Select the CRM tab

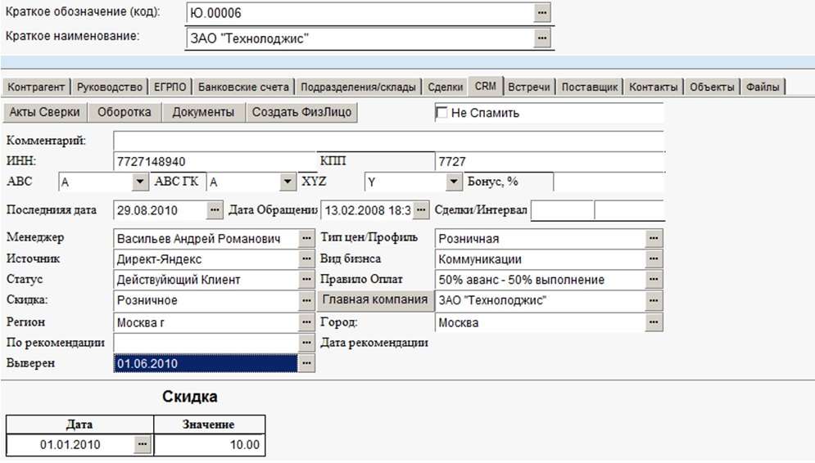pos(486,86)
